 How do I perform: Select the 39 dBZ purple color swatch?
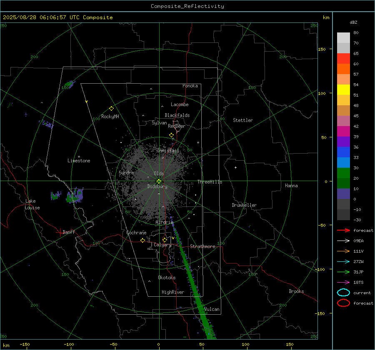click(343, 141)
